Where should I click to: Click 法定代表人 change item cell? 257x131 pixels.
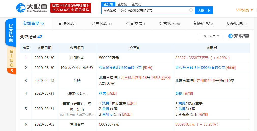click(77, 93)
